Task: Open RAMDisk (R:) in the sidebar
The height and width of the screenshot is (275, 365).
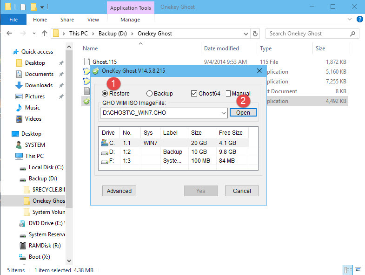Action: tap(45, 246)
